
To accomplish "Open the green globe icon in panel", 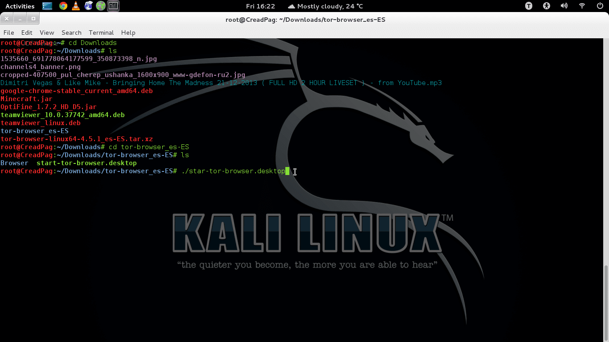I will coord(101,6).
